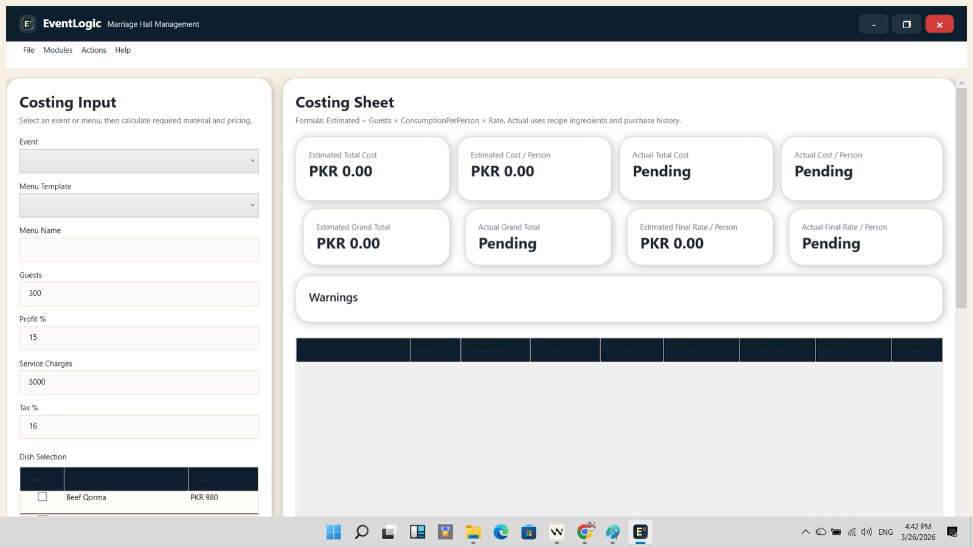The width and height of the screenshot is (973, 547).
Task: Tick the select checkbox of the second dish row
Action: point(42,517)
